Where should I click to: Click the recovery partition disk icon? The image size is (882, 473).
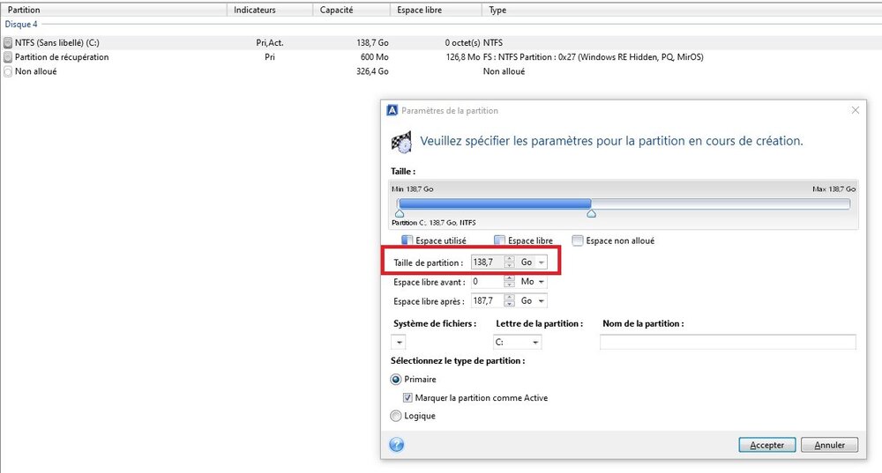(x=8, y=57)
